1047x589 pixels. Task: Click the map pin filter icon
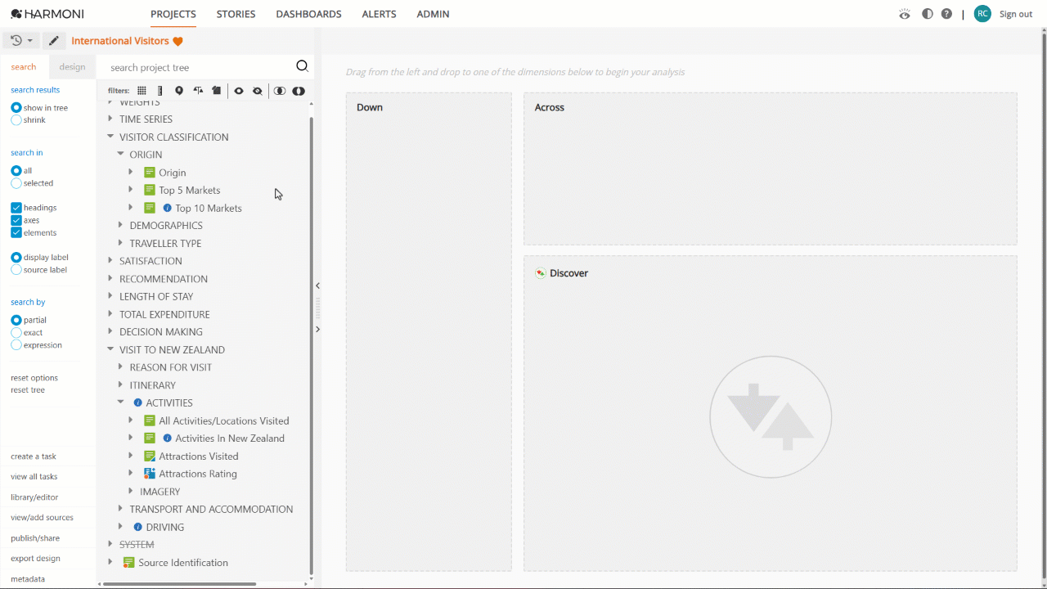click(179, 91)
